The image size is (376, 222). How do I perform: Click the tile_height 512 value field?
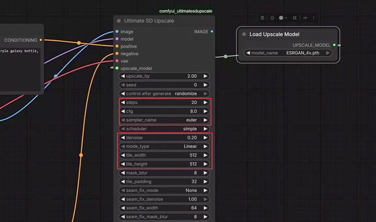tap(164, 164)
